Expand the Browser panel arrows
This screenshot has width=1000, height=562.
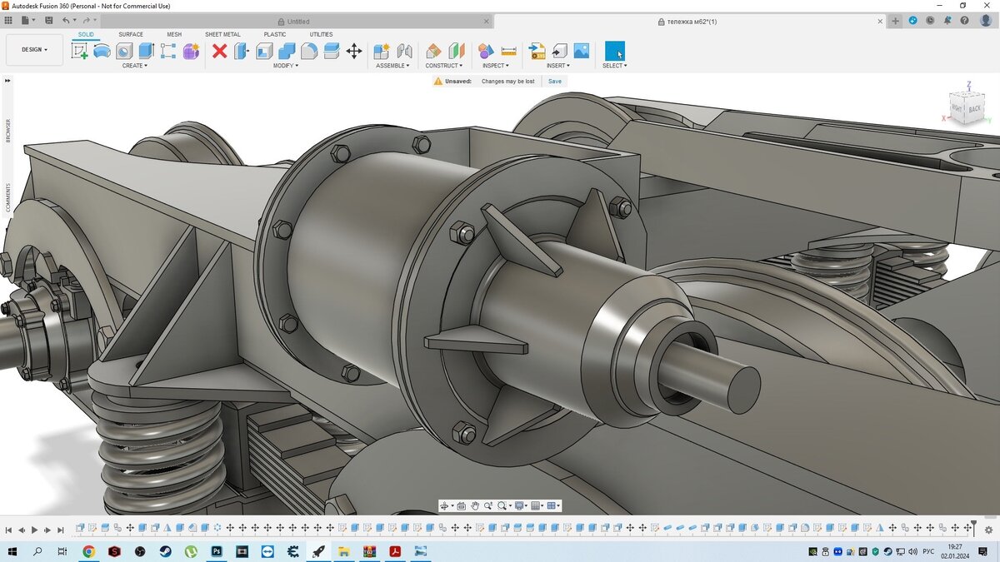(7, 81)
